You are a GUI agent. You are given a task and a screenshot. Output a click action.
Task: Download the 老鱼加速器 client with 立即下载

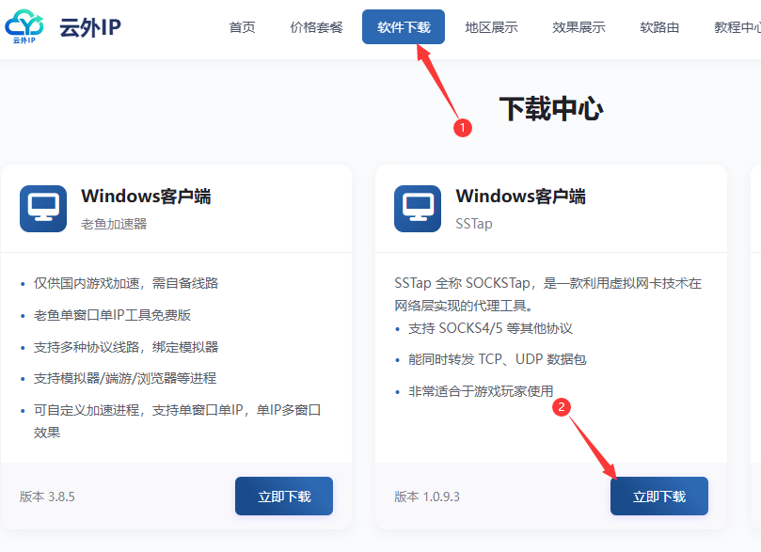284,497
